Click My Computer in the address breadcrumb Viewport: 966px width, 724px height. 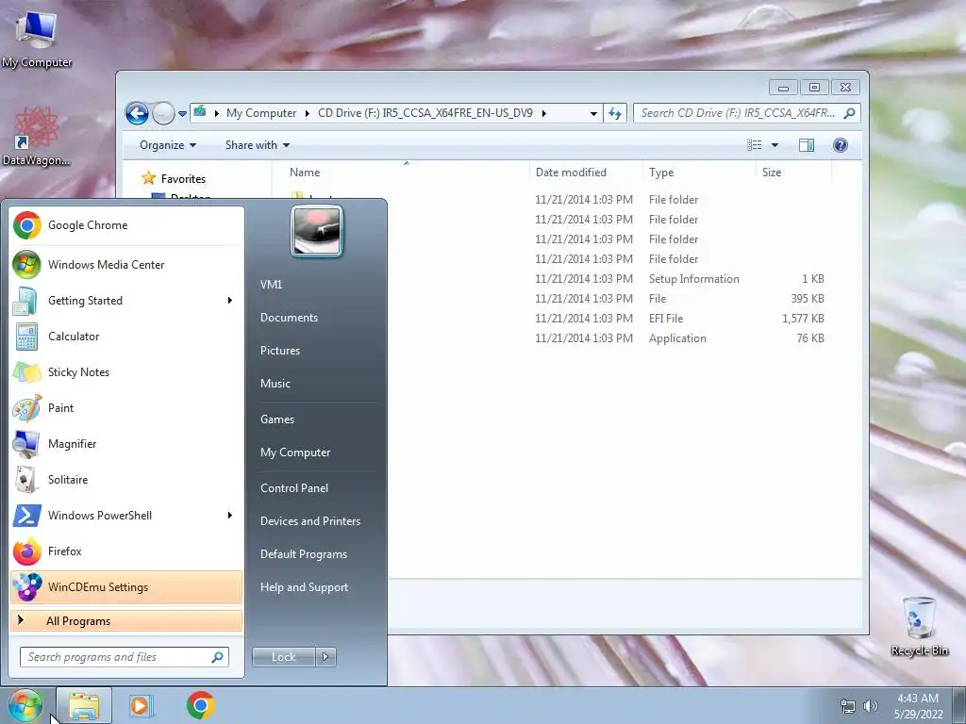261,113
